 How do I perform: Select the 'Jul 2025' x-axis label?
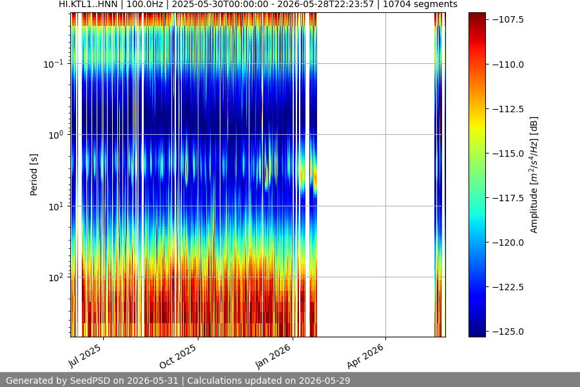[x=84, y=356]
